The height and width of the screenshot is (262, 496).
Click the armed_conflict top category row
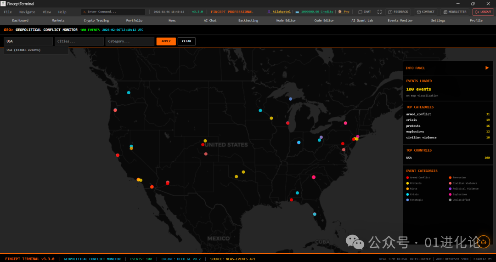pos(448,114)
